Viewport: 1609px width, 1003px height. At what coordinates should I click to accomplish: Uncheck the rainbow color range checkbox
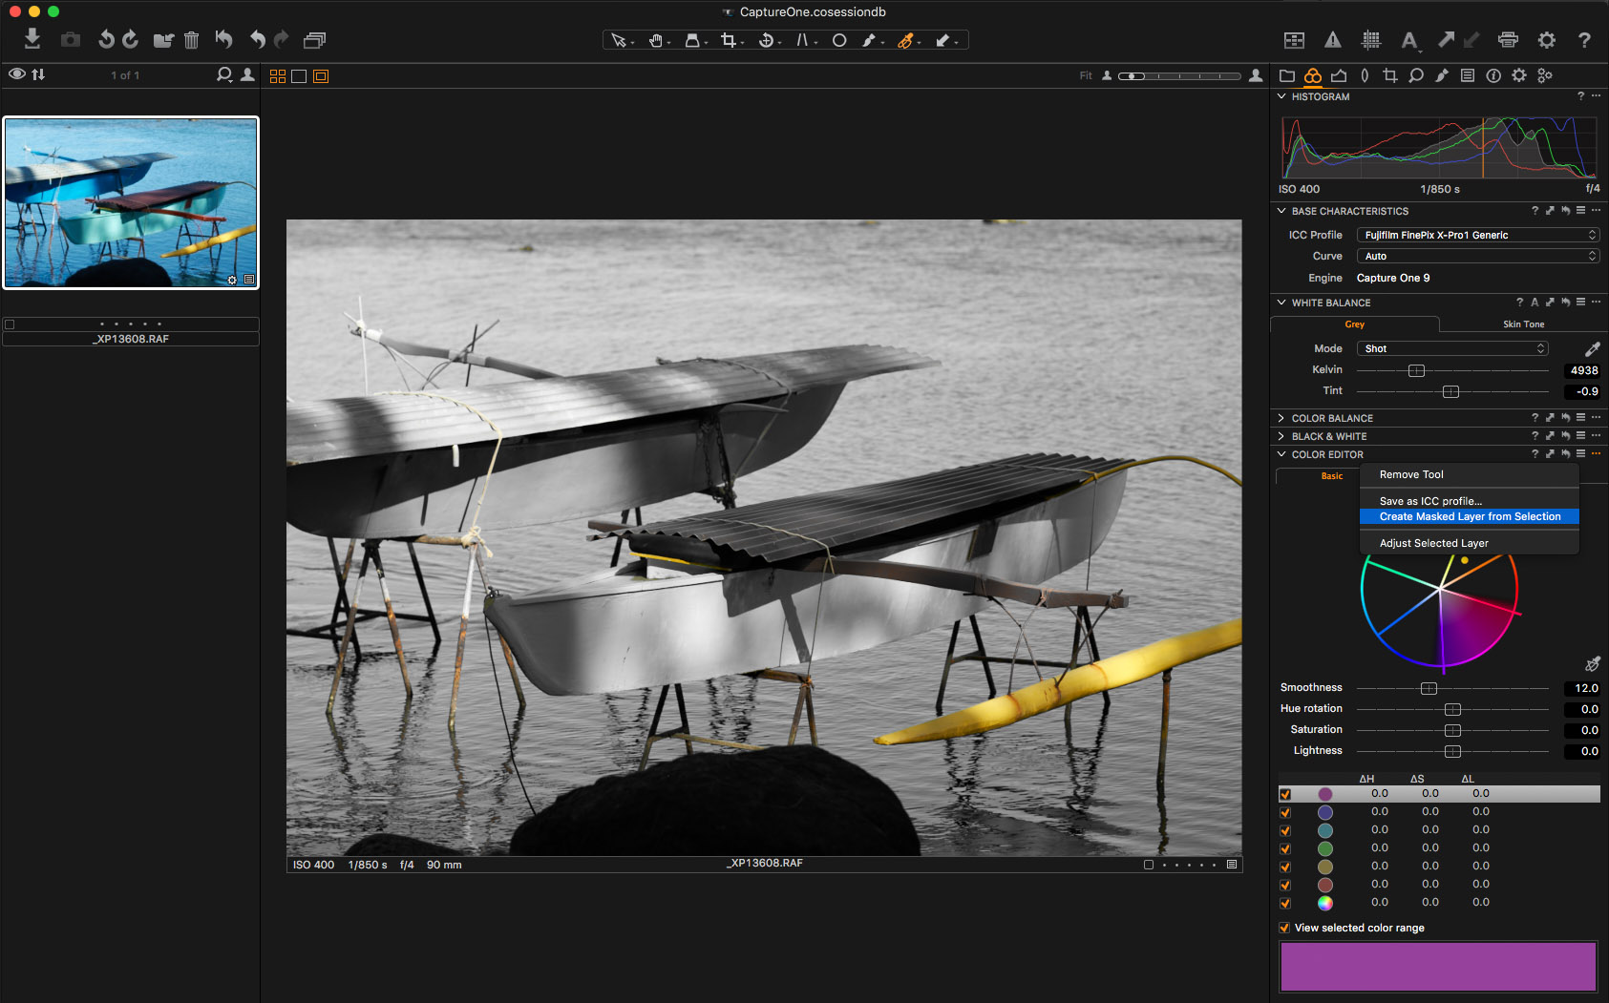click(1285, 903)
